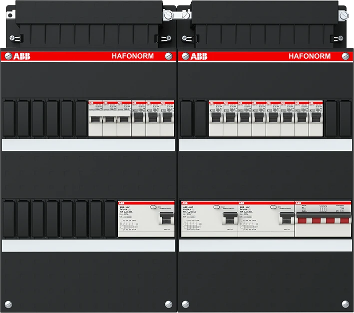Click the left panel's HAFONORM label
Screen dimensions: 354x313
(x=134, y=56)
